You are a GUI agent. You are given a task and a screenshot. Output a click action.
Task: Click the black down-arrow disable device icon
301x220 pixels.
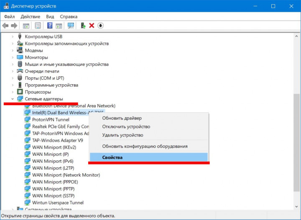(x=100, y=26)
